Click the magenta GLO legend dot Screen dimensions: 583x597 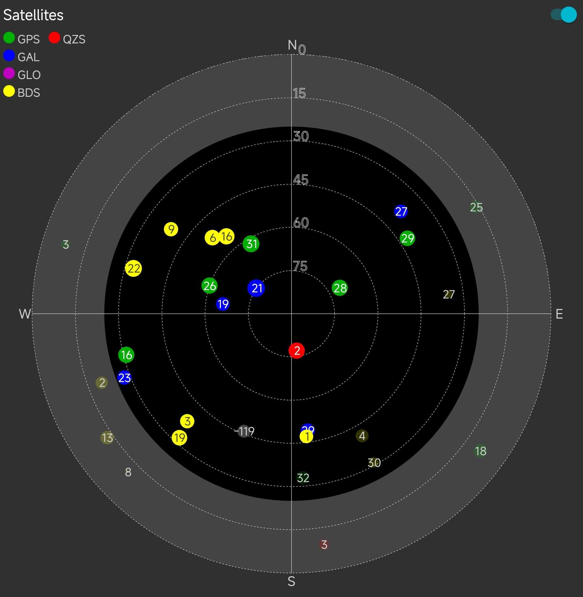[9, 73]
